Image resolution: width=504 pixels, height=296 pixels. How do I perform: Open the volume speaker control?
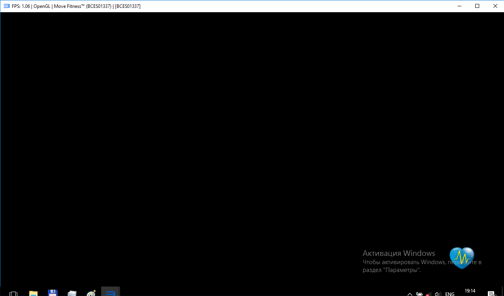pos(437,294)
